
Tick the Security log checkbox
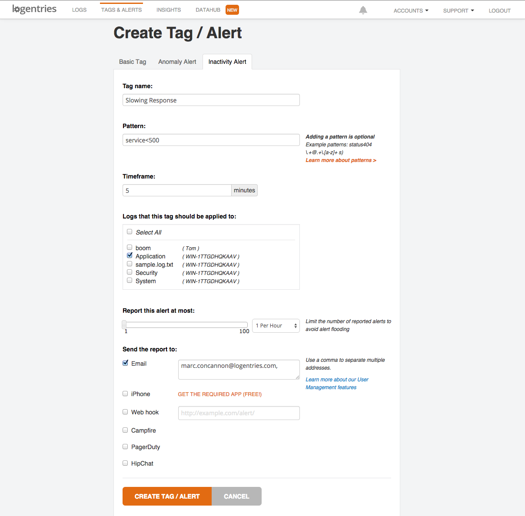coord(130,272)
